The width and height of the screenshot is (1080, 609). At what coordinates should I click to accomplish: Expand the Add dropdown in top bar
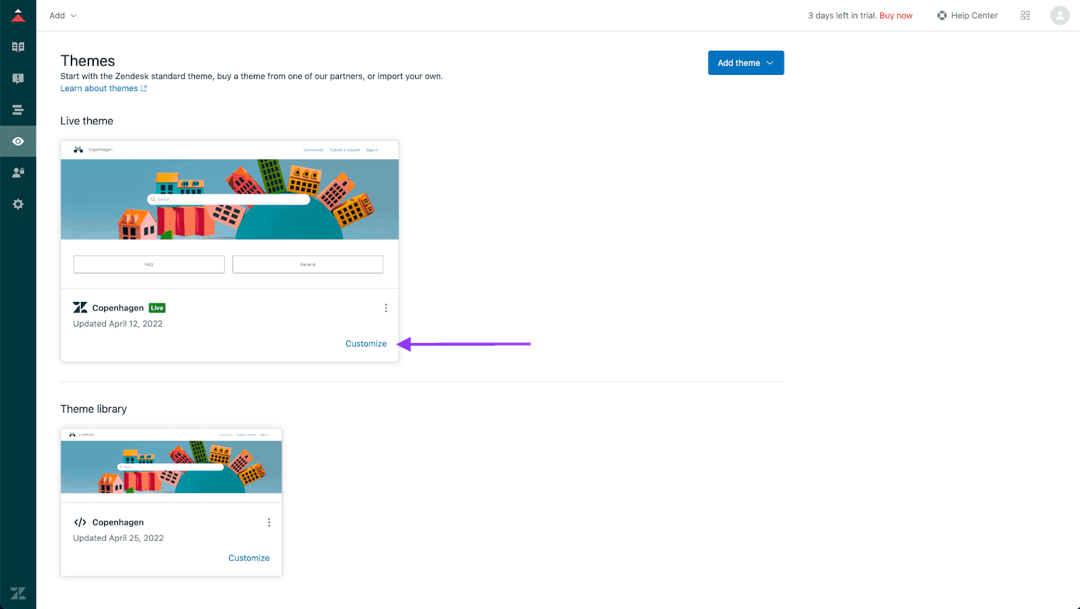click(63, 16)
